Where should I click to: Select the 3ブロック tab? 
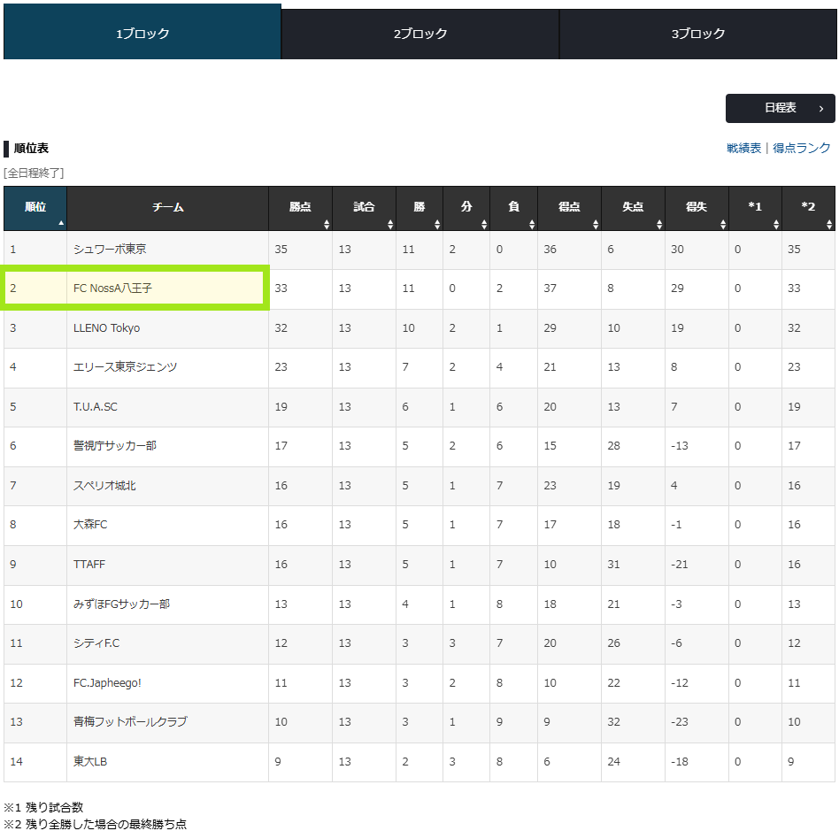coord(697,34)
